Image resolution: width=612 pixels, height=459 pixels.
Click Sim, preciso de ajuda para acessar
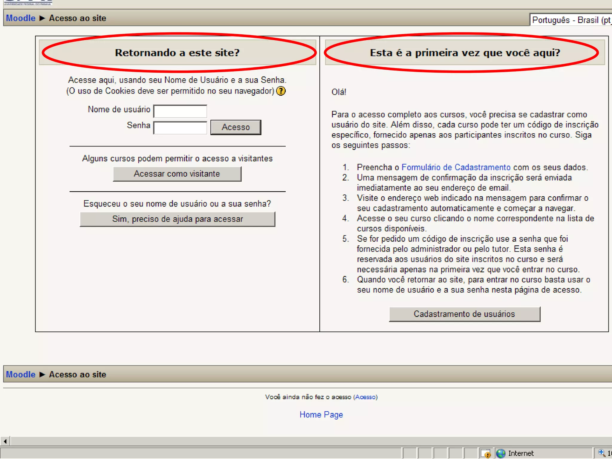(x=177, y=219)
